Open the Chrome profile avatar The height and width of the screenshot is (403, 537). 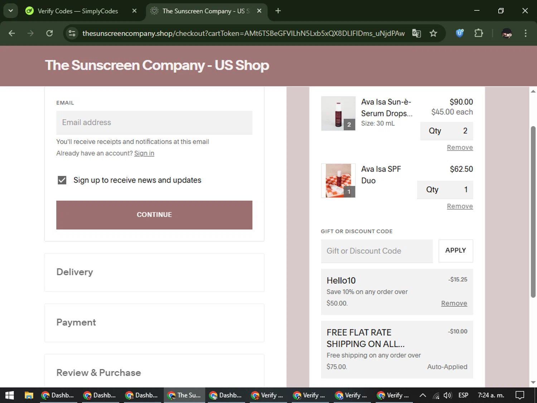coord(507,33)
